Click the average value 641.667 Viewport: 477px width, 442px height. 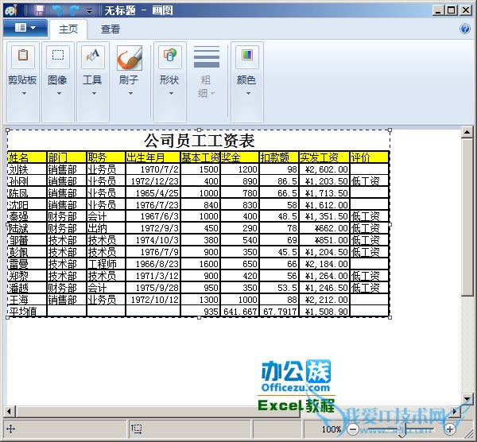pyautogui.click(x=240, y=312)
